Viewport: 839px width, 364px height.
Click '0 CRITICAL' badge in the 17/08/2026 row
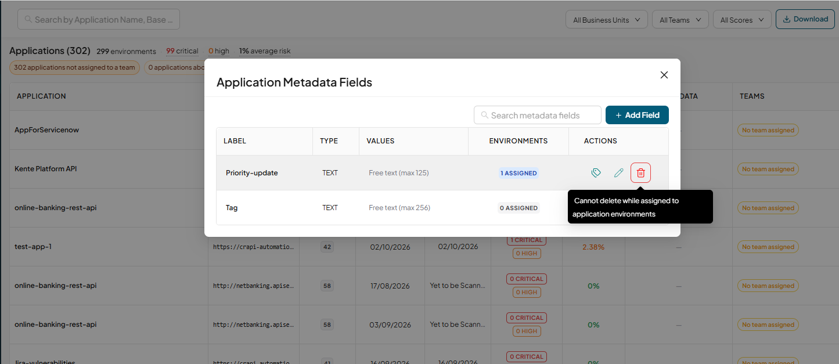[x=527, y=279]
